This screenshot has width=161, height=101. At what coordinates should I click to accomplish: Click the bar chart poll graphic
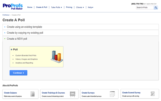[56, 56]
